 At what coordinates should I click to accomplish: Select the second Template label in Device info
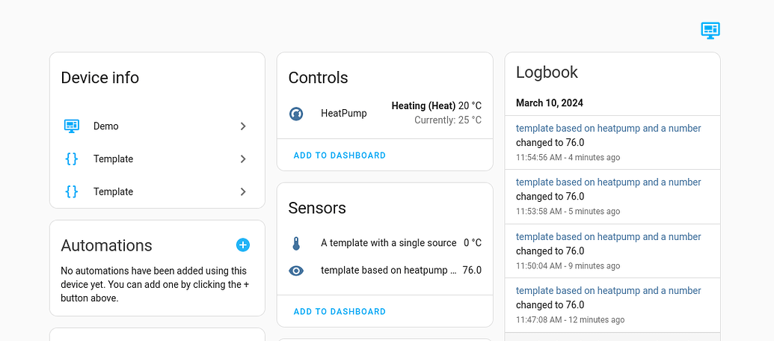tap(113, 191)
